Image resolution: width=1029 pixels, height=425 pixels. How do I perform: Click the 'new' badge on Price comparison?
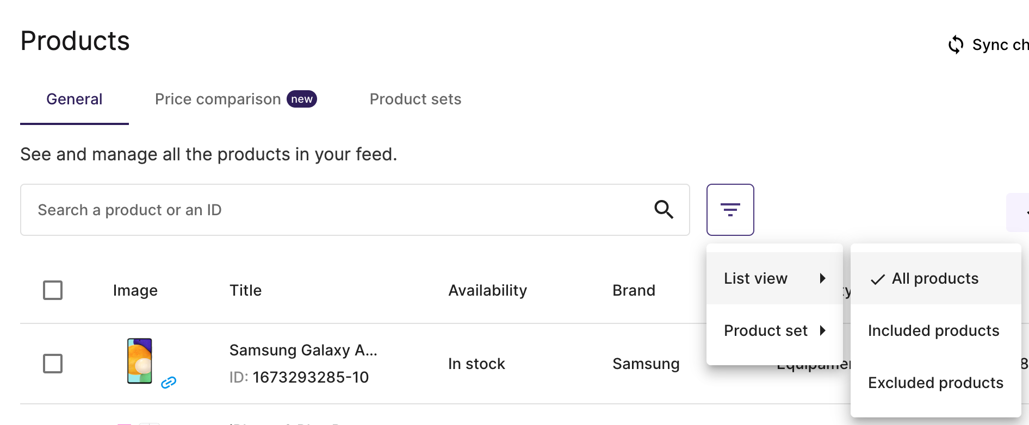tap(302, 99)
